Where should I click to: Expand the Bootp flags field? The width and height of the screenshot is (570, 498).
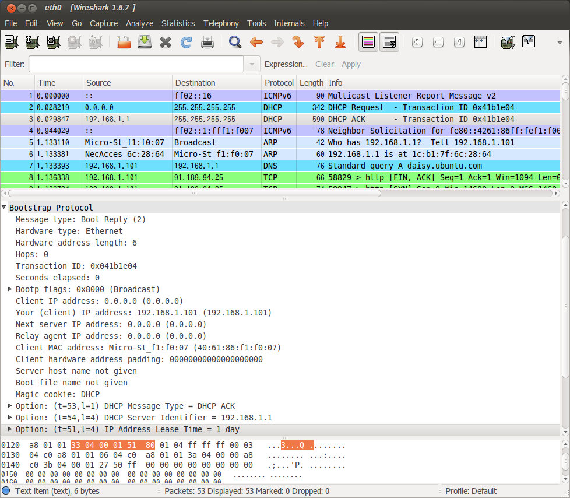(x=10, y=289)
